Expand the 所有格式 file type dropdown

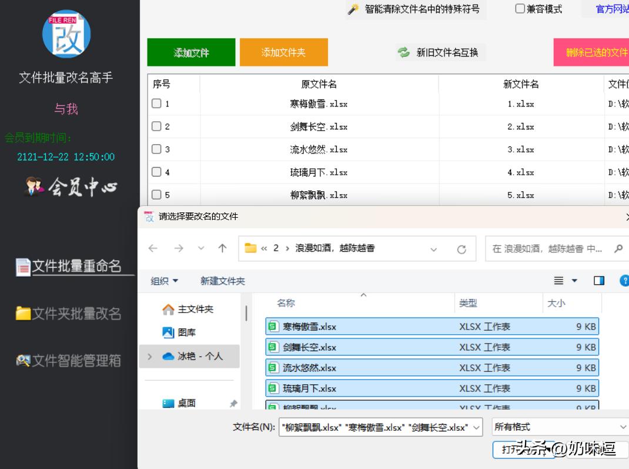pos(623,427)
